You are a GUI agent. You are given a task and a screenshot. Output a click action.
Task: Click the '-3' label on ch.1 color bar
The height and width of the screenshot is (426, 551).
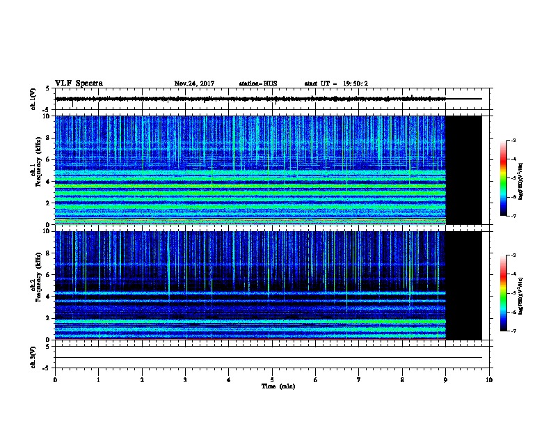pyautogui.click(x=513, y=141)
